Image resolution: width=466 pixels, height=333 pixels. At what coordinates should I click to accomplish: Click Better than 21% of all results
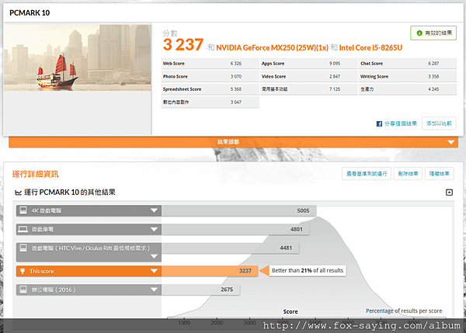(308, 271)
